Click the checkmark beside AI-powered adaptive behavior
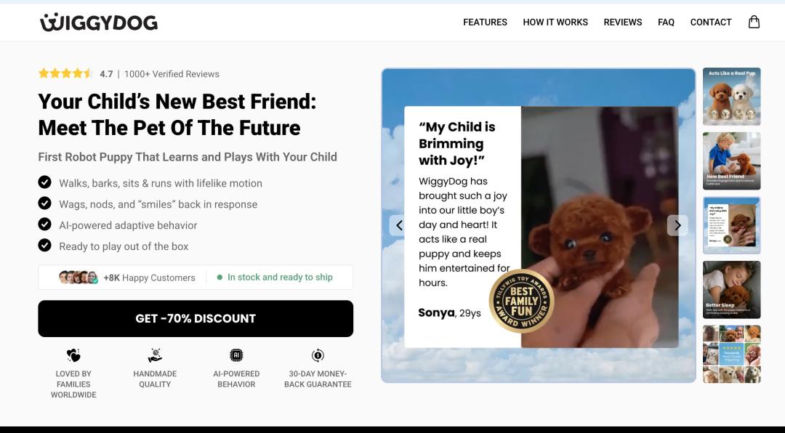This screenshot has height=433, width=785. pos(44,224)
